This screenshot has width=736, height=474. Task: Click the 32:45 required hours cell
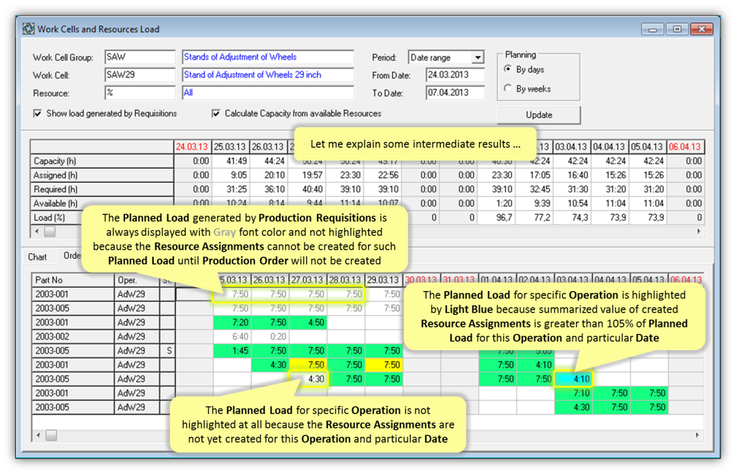click(x=535, y=189)
